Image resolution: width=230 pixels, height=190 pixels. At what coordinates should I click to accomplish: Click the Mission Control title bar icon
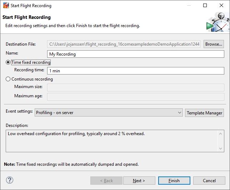[x=6, y=5]
